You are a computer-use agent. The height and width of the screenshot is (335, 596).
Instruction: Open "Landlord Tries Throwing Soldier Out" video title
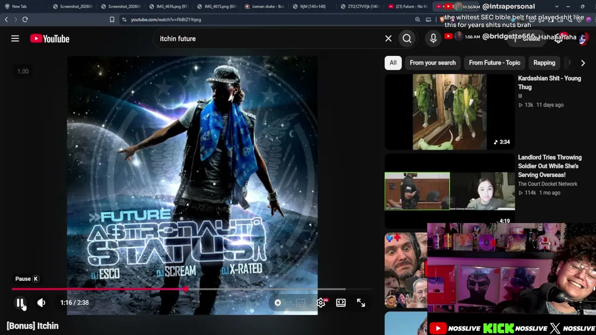(x=550, y=166)
